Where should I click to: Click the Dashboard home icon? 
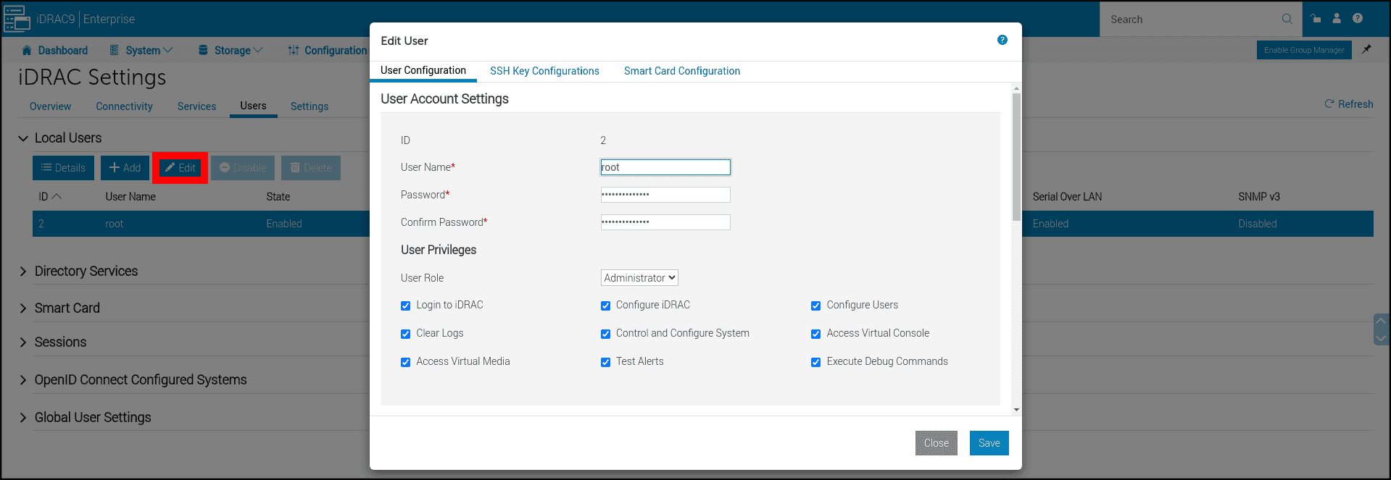tap(27, 50)
